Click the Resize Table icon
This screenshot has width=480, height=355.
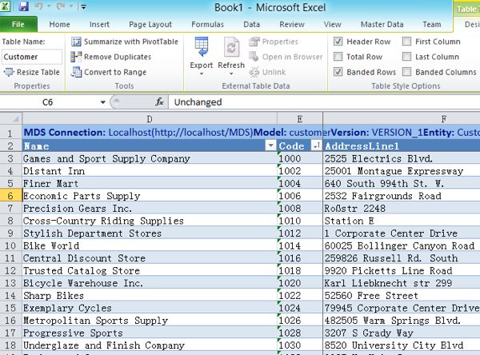tap(9, 72)
